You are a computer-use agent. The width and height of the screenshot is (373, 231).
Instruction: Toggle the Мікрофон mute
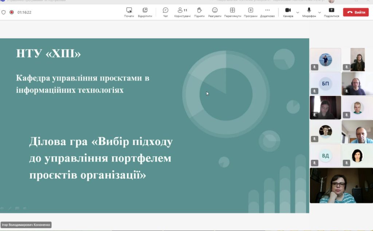click(x=309, y=12)
